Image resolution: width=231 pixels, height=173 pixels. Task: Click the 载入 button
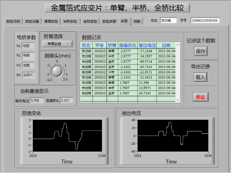click(200, 77)
